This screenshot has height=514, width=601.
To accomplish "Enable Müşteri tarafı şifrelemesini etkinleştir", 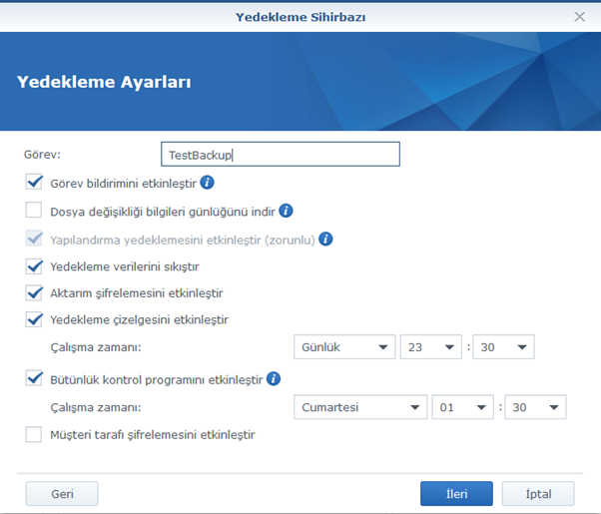I will point(34,435).
